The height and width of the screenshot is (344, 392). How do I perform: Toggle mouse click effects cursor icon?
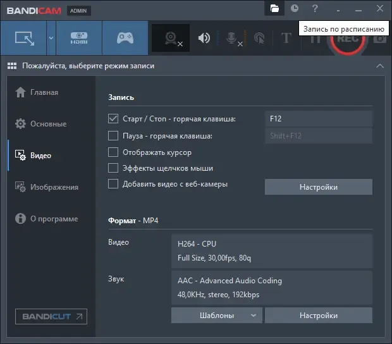[259, 39]
